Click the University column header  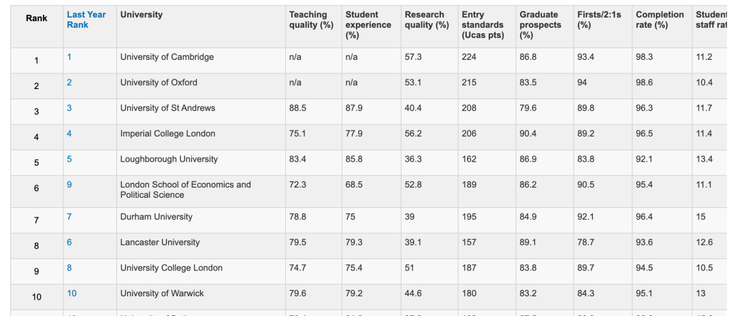pos(142,15)
